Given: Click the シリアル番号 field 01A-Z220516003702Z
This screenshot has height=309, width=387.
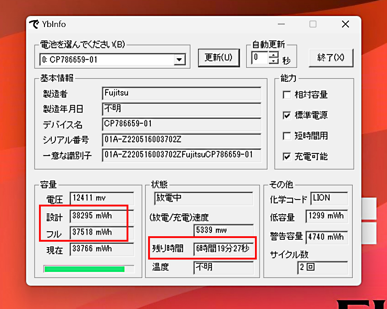Looking at the screenshot, I should point(182,140).
